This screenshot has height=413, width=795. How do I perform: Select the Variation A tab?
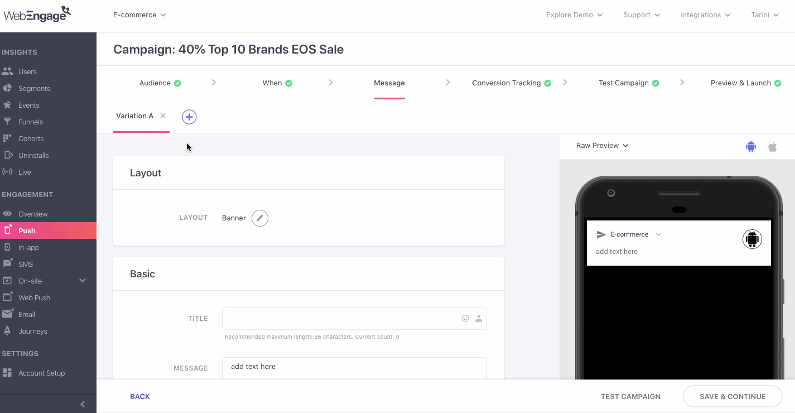[x=134, y=116]
